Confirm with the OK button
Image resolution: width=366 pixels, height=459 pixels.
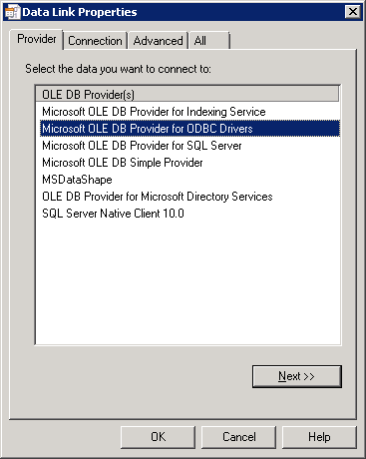click(158, 437)
